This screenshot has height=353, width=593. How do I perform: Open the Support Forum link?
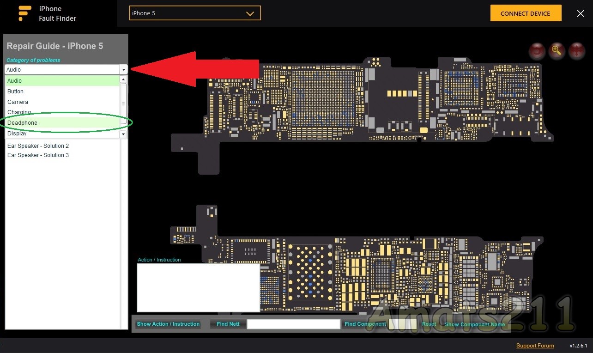coord(535,346)
